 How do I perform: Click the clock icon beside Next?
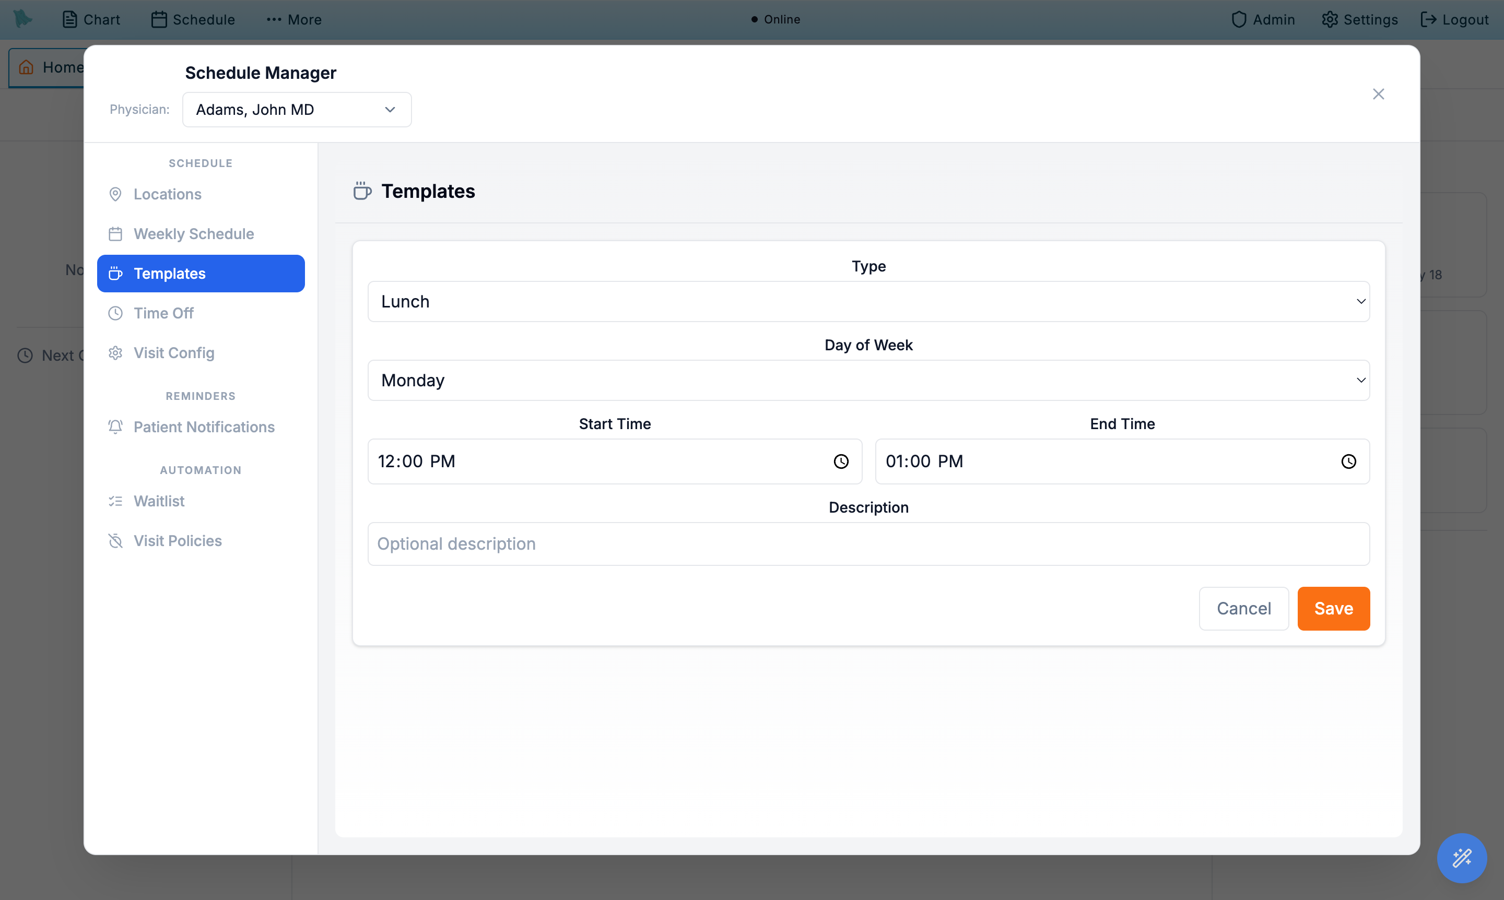(x=25, y=356)
